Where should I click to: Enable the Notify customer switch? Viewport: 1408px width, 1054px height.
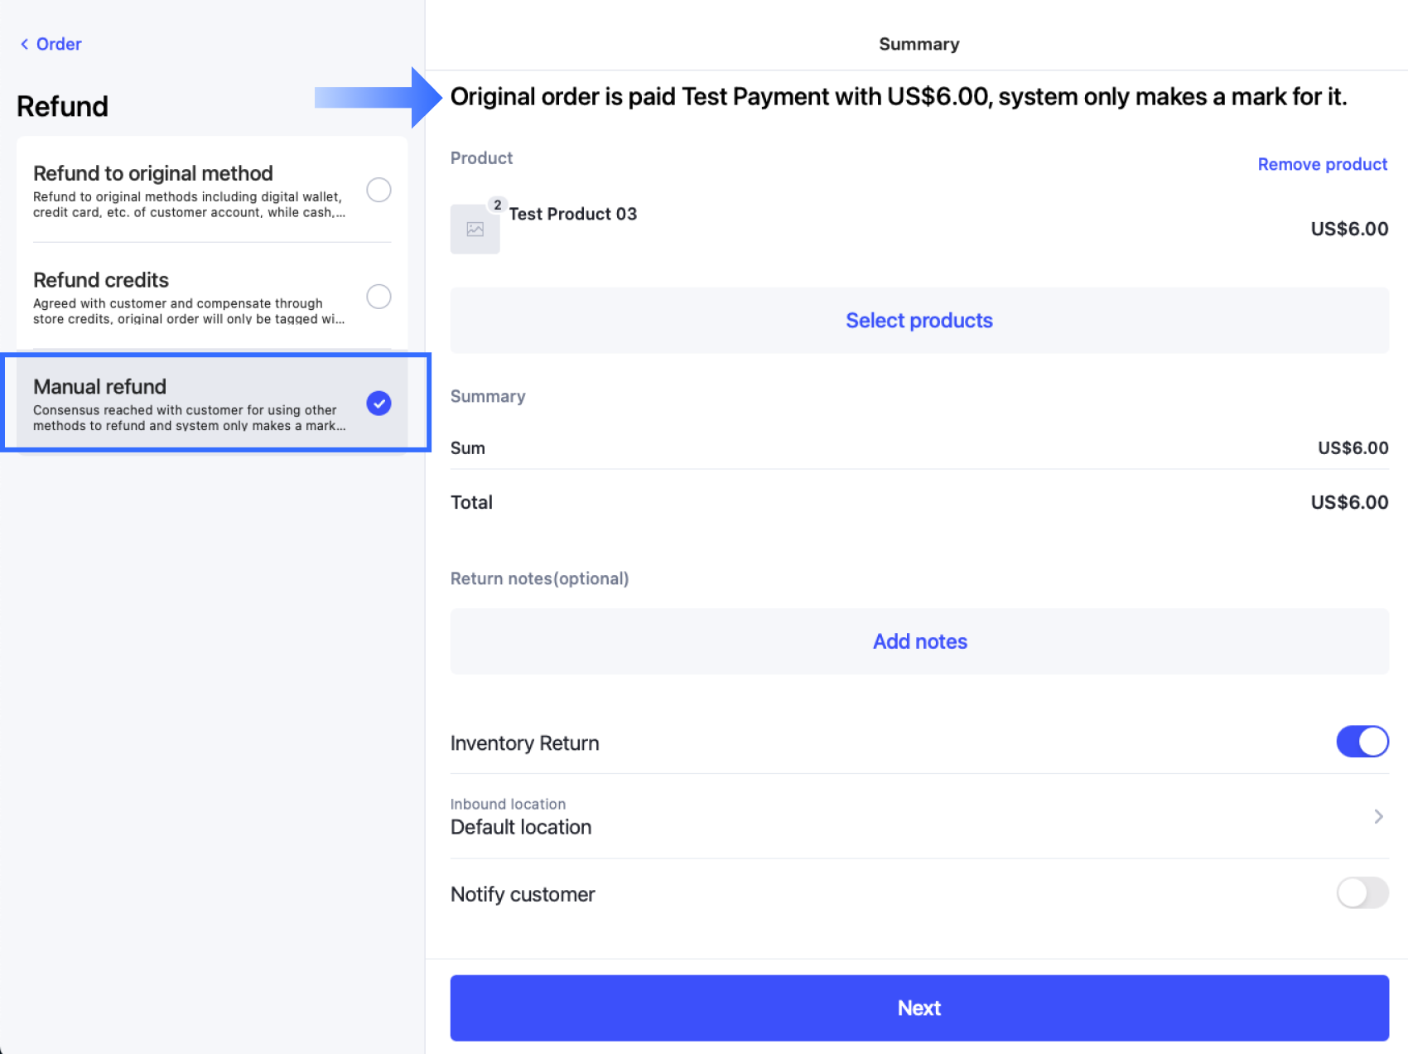click(x=1362, y=892)
